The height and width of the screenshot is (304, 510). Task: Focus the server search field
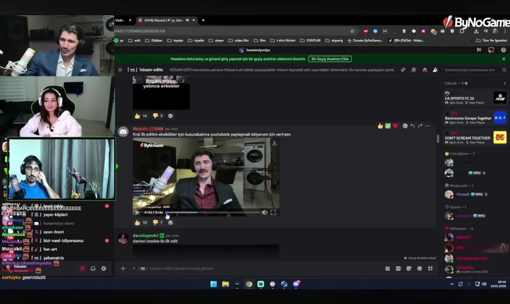click(474, 70)
